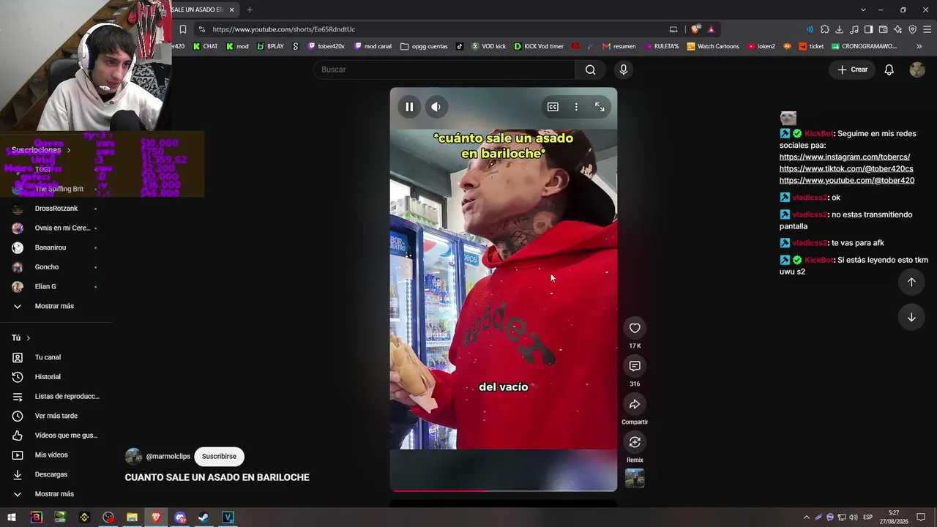Go to next Short with down arrow

[x=911, y=317]
